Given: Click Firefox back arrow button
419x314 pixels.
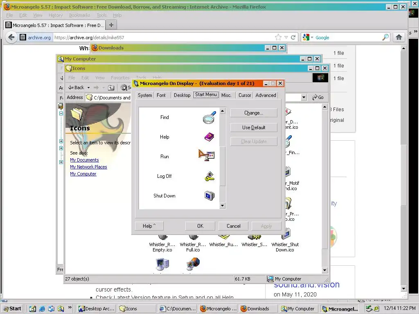Looking at the screenshot, I should [x=11, y=37].
